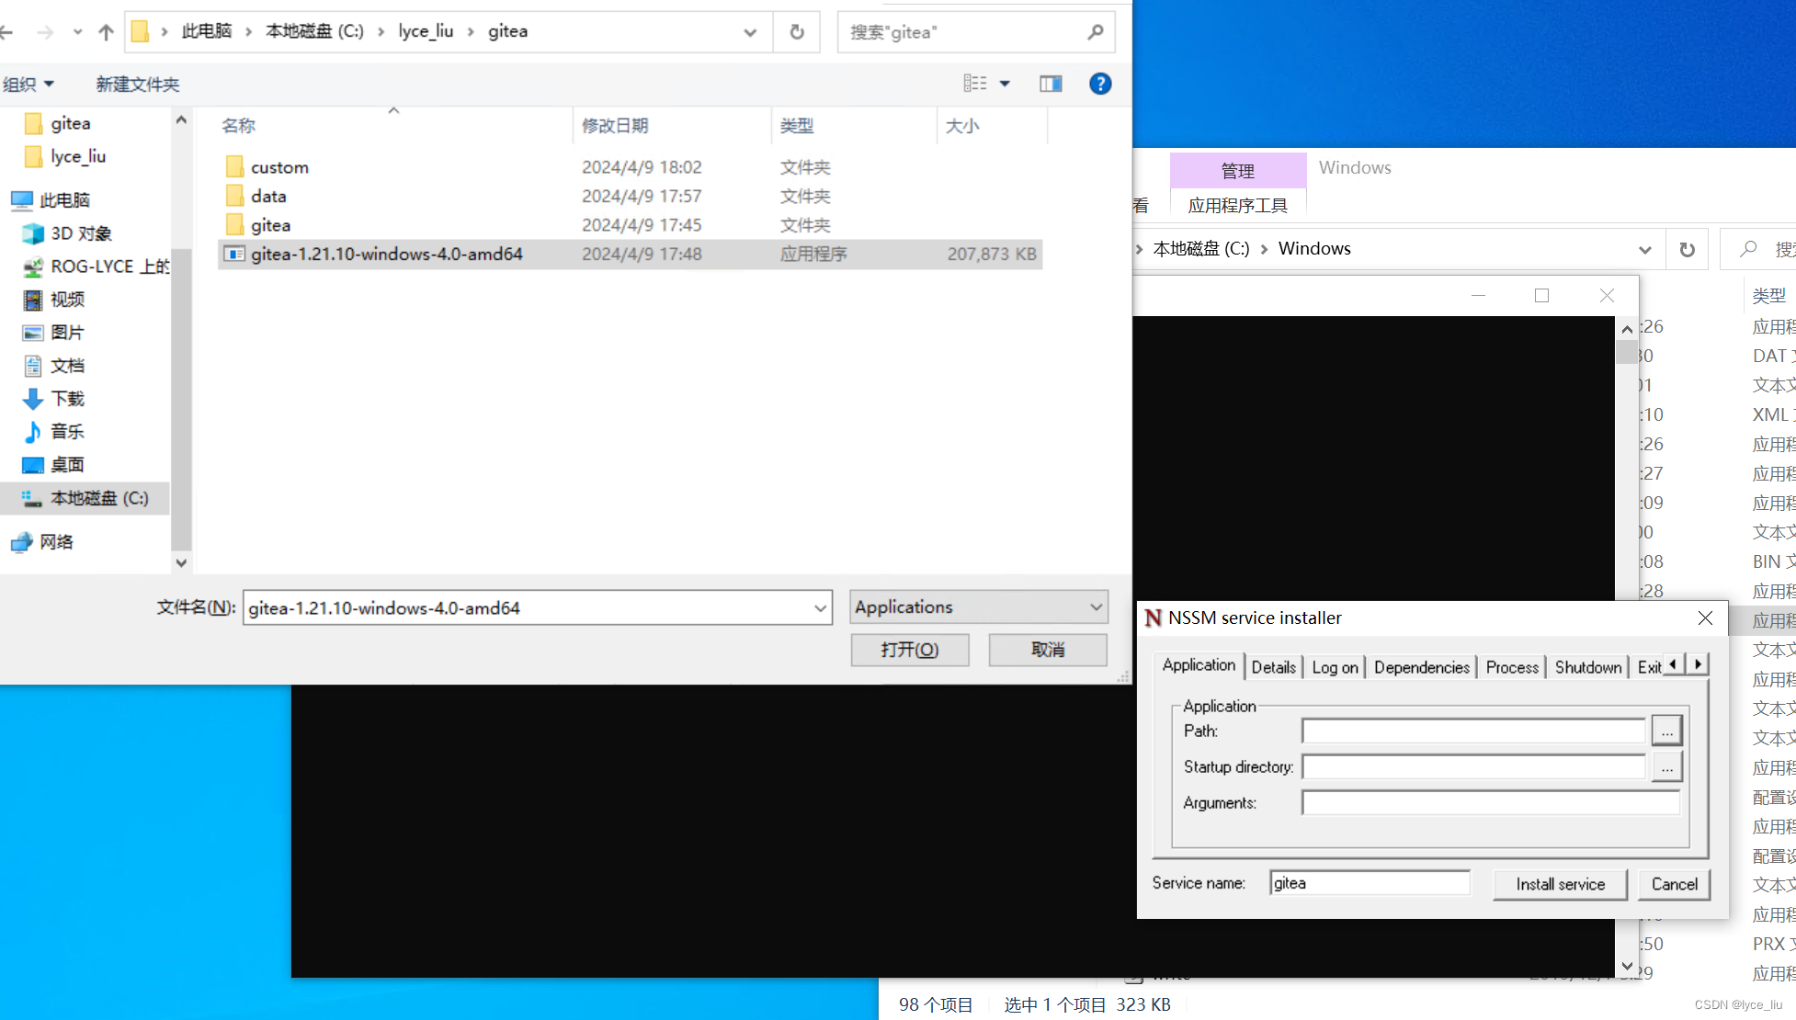Select 此电脑 in the navigation pane

64,200
